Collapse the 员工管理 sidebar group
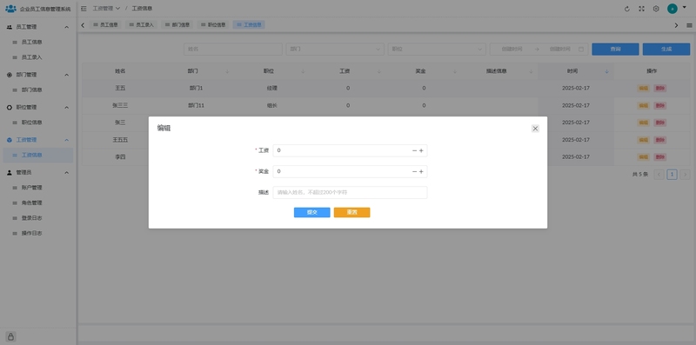This screenshot has height=345, width=696. (67, 27)
